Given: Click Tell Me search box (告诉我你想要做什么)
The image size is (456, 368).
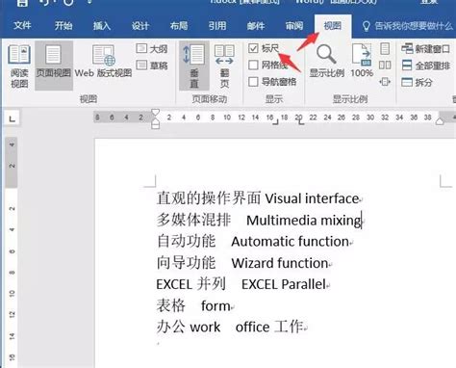Looking at the screenshot, I should tap(407, 26).
